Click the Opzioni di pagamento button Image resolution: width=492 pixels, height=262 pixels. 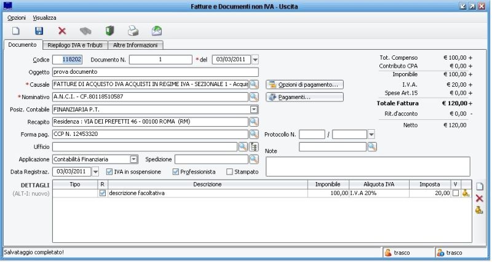click(304, 84)
